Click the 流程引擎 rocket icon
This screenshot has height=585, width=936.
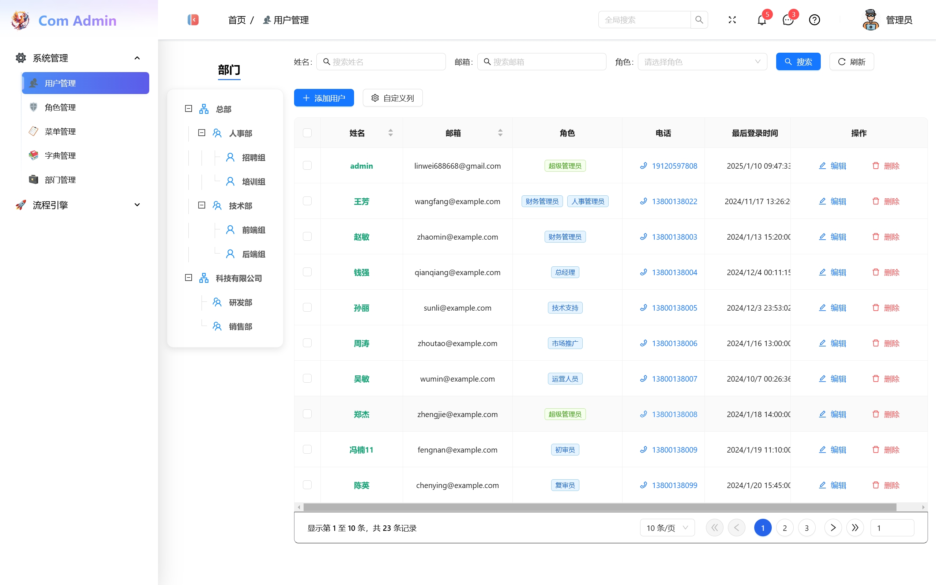coord(20,205)
